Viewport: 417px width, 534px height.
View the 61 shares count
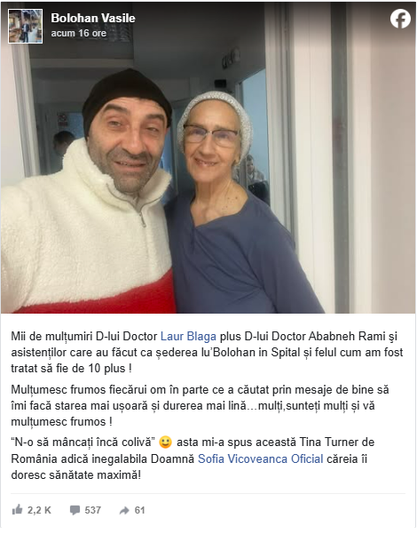pos(139,510)
